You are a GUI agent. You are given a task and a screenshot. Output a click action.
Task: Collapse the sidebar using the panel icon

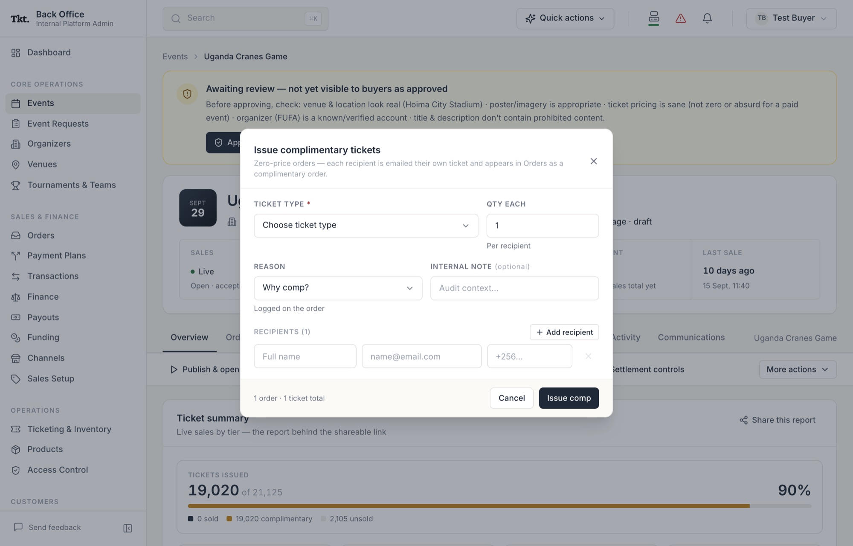128,528
